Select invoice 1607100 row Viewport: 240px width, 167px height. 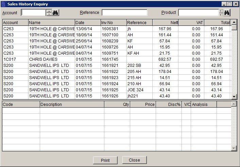tap(116, 35)
